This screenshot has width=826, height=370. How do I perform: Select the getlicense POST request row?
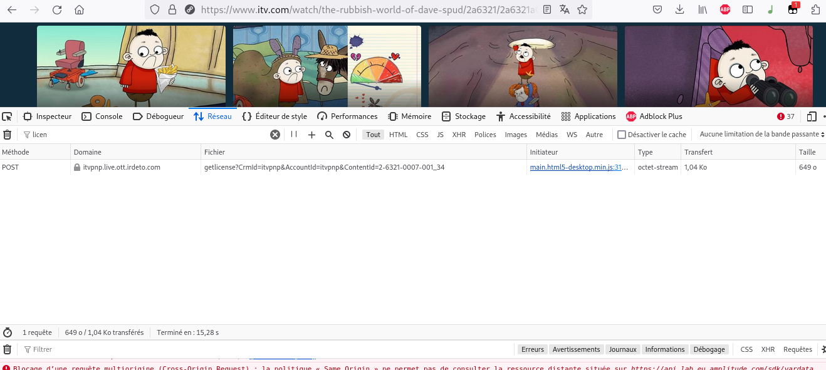413,168
